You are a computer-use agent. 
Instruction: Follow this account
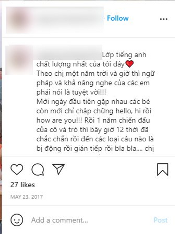click(x=118, y=18)
